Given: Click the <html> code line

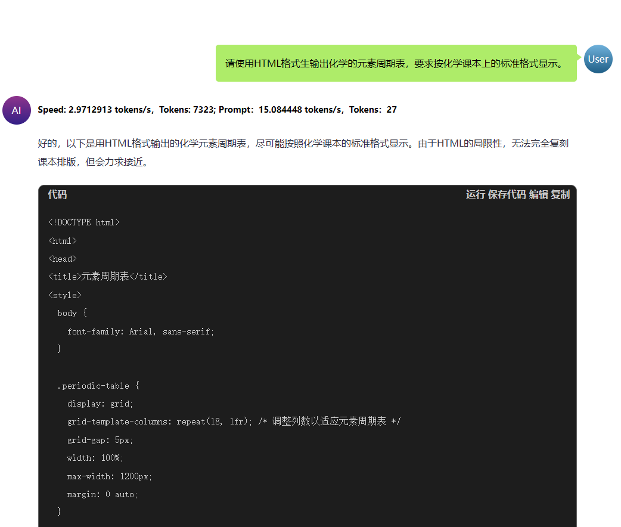Looking at the screenshot, I should pyautogui.click(x=63, y=240).
